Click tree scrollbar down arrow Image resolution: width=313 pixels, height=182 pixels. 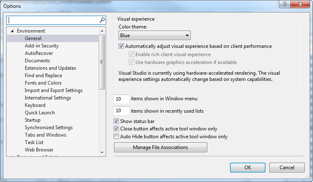click(x=102, y=153)
